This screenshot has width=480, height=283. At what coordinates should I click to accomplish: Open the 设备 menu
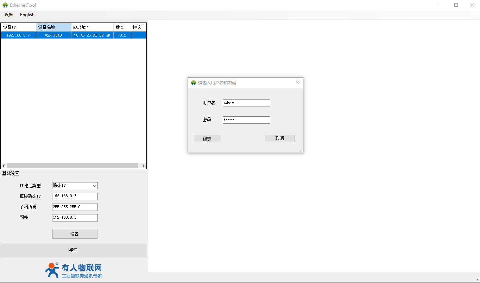(9, 15)
